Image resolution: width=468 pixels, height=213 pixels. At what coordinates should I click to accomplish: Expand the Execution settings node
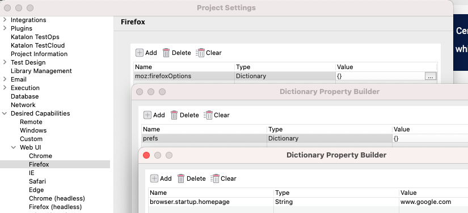pos(5,88)
